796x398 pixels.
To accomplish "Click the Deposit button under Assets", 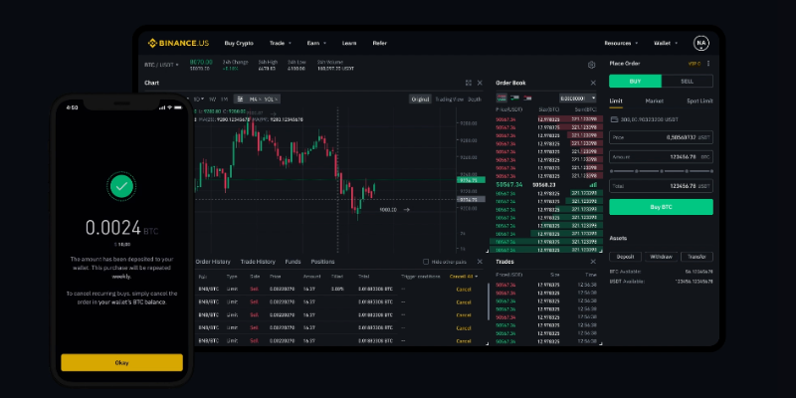I will click(x=626, y=257).
